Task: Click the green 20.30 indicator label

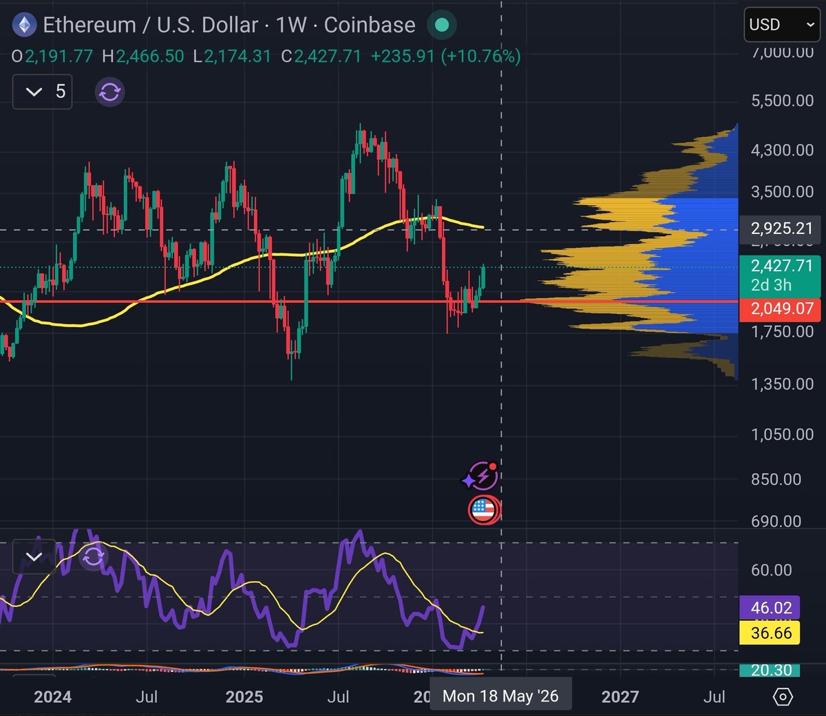Action: [x=771, y=670]
